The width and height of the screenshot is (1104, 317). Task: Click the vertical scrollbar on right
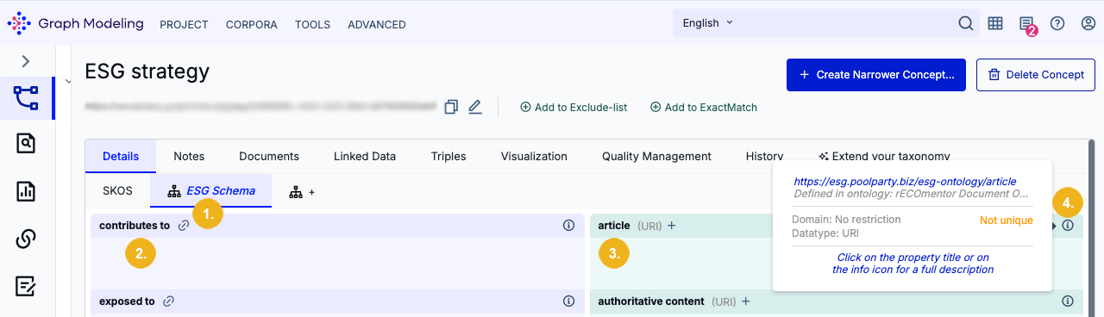pos(1091,227)
